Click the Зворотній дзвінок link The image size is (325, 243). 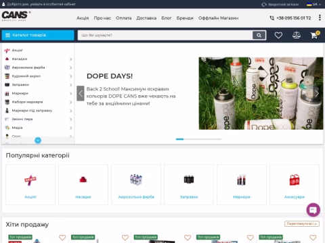click(x=283, y=4)
